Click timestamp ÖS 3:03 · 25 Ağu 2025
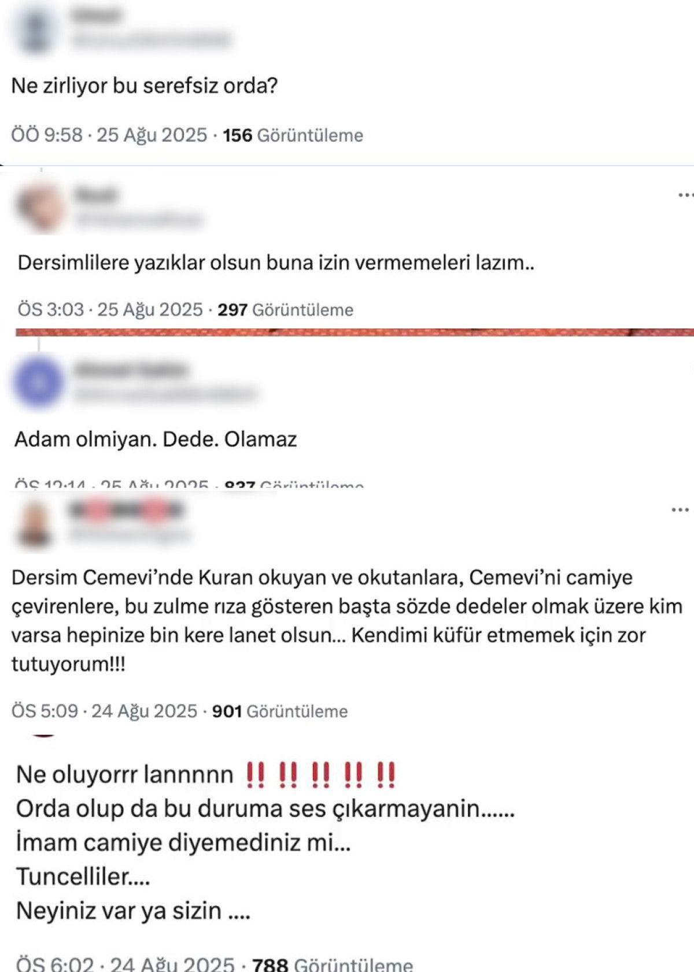 [x=110, y=309]
